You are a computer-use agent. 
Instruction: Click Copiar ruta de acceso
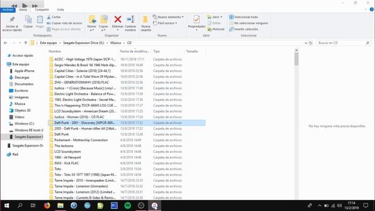point(64,23)
